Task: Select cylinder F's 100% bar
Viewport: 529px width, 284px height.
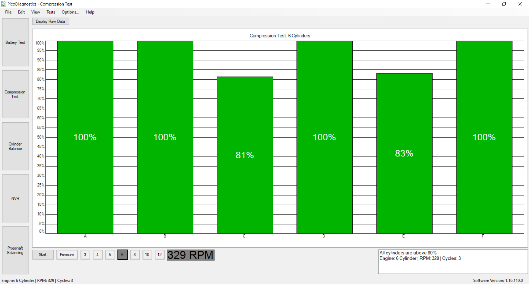Action: click(484, 137)
